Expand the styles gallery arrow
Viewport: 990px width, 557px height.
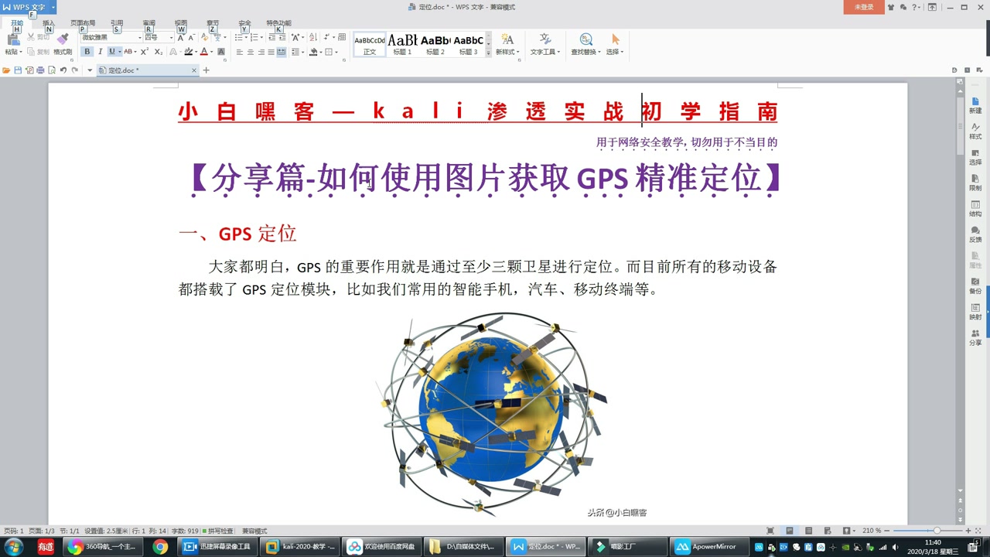tap(488, 53)
